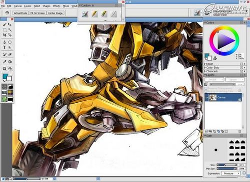Click the Fit On Screen button

pos(37,13)
